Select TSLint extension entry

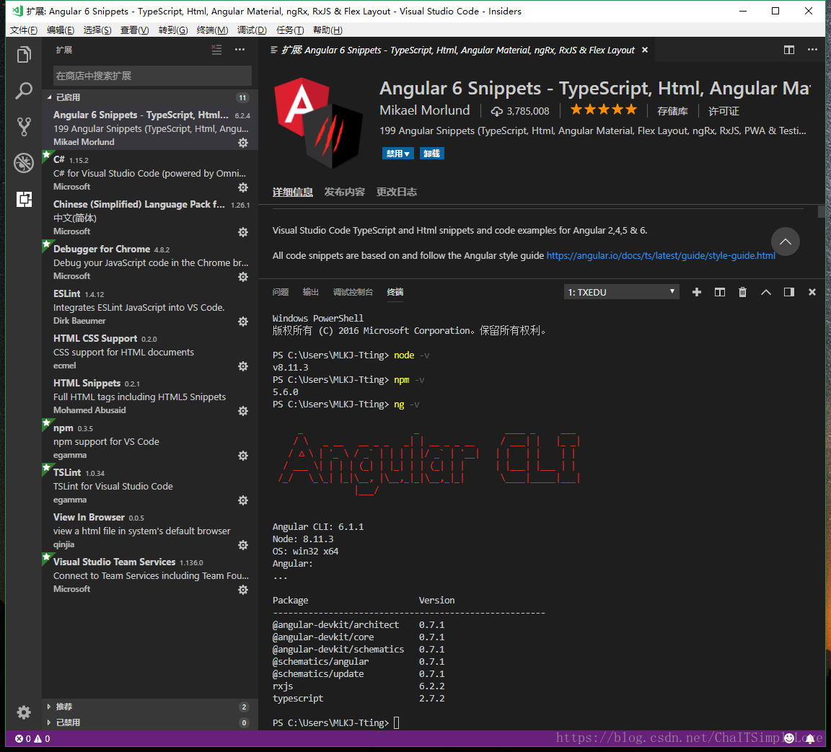(x=150, y=486)
